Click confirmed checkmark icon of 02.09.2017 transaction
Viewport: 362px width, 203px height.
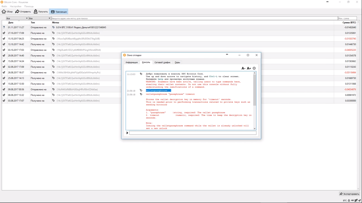4,67
